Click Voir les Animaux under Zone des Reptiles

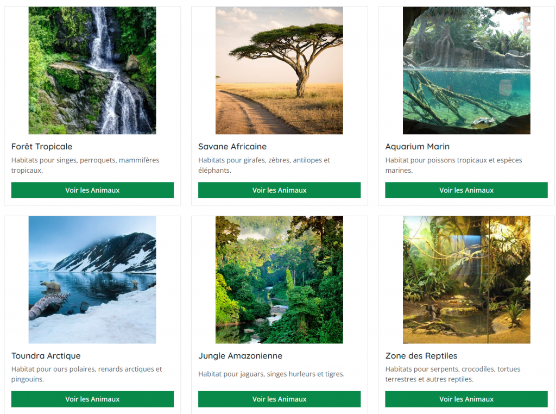pyautogui.click(x=466, y=399)
